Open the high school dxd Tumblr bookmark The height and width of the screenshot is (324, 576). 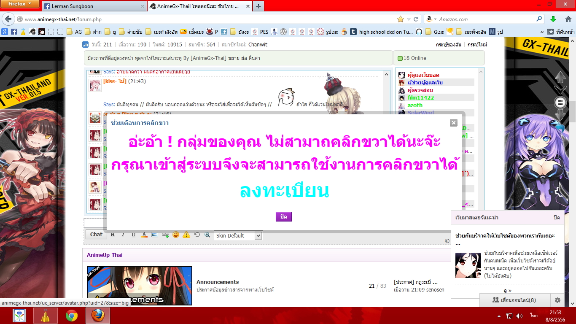(x=382, y=32)
